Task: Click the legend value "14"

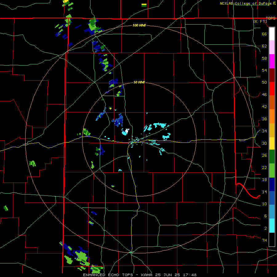Action: pos(264,192)
